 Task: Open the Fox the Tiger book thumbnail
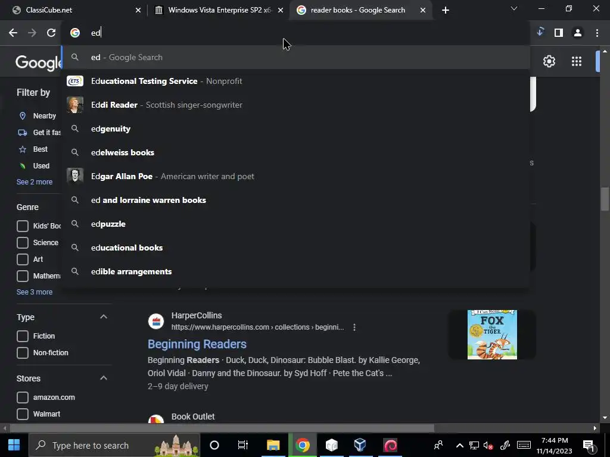coord(492,334)
